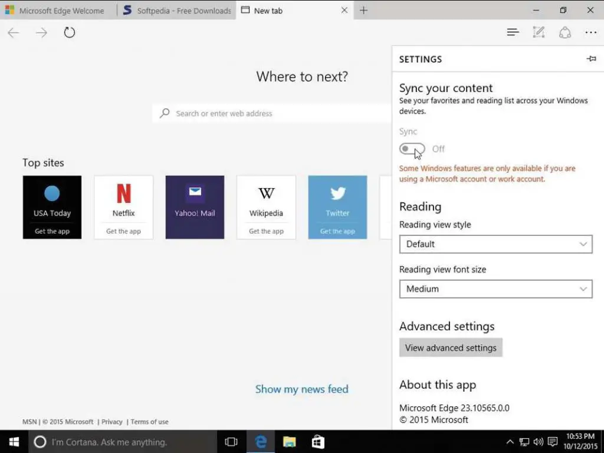Make a Web Note using pen icon
The width and height of the screenshot is (604, 453).
(539, 32)
